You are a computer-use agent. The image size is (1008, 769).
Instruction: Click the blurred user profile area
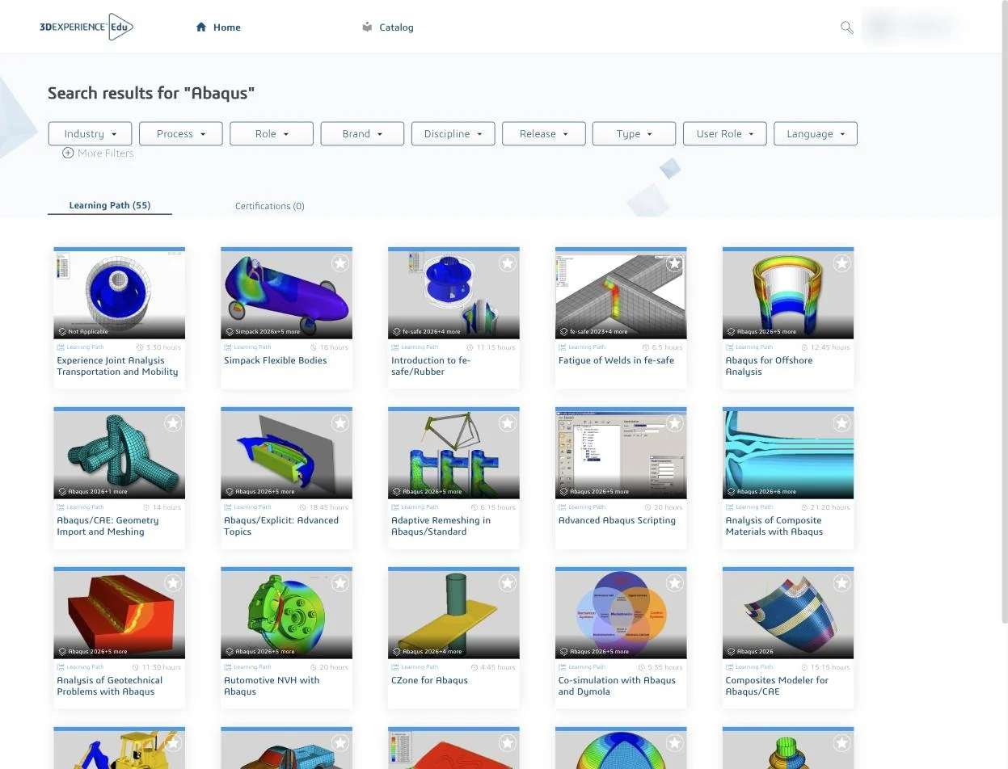911,27
